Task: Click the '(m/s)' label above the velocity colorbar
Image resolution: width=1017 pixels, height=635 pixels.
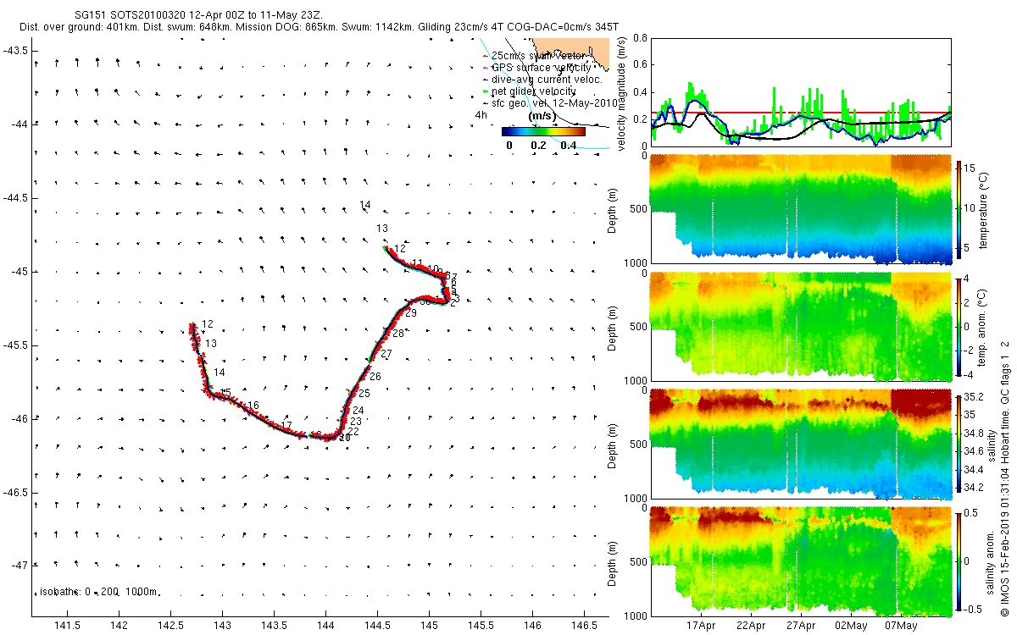Action: point(542,115)
